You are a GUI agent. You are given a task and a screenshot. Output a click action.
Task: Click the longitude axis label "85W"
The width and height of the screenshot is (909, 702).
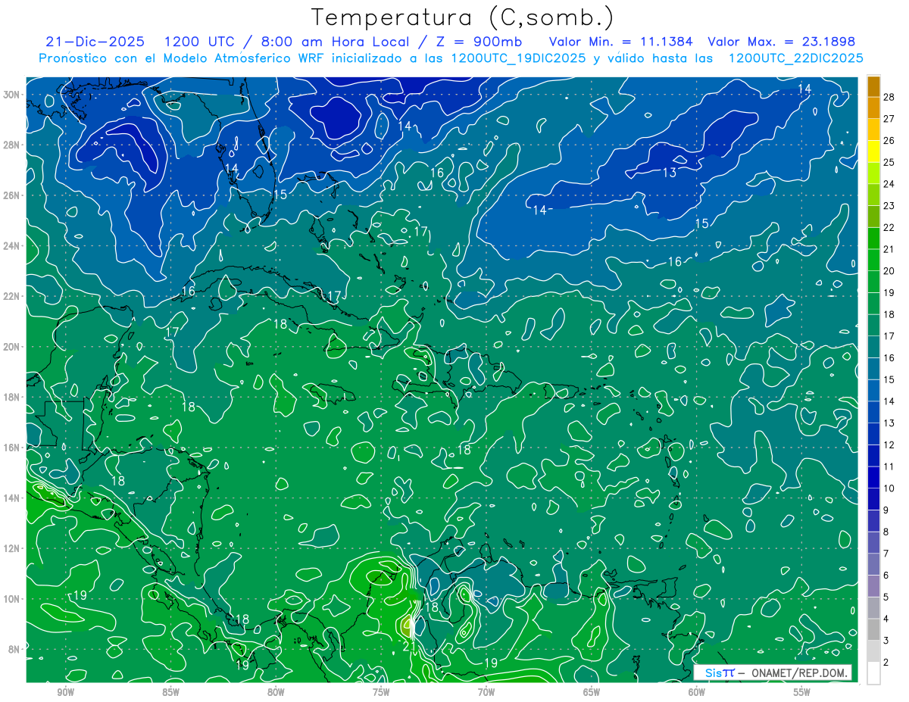coord(170,692)
